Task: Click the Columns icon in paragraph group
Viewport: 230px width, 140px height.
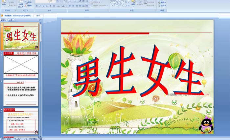Action: point(87,6)
